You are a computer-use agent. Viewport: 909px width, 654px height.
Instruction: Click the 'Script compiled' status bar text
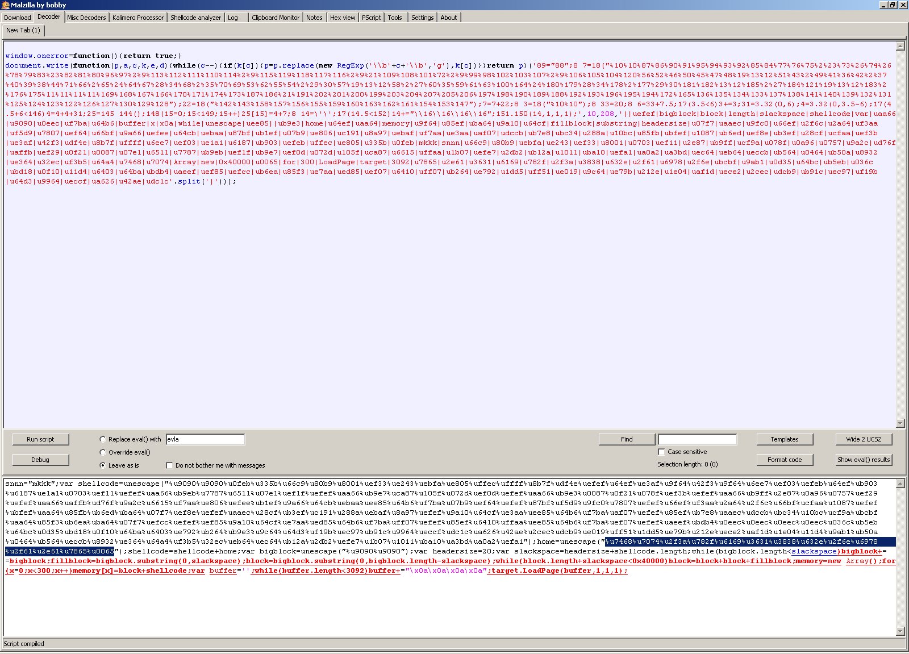(24, 644)
